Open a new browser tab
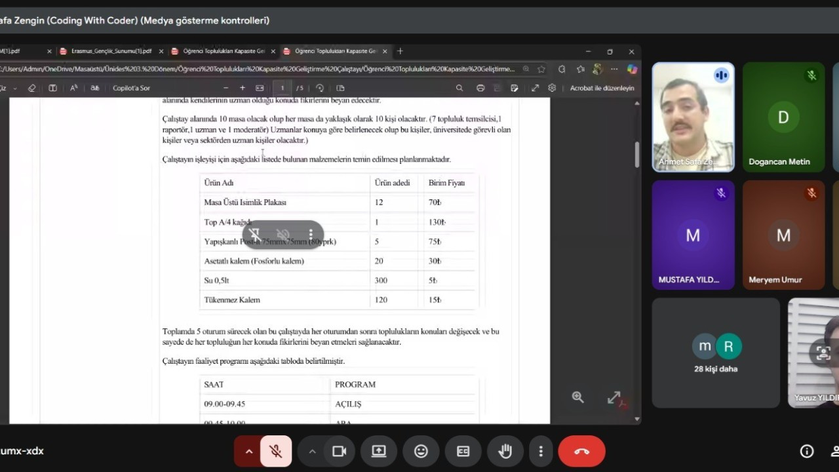Screen dimensions: 839x472 (x=400, y=51)
